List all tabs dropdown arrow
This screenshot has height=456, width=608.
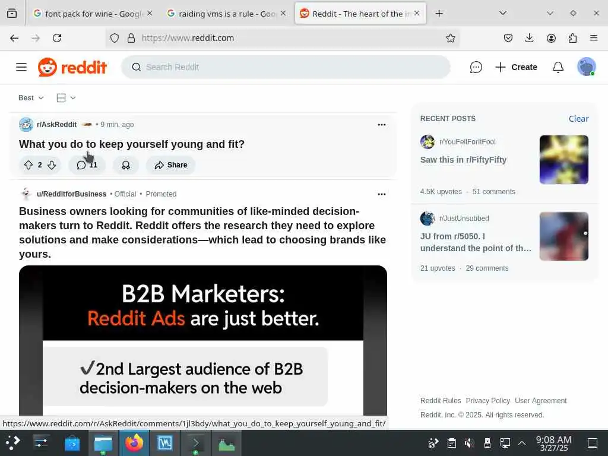(x=503, y=13)
